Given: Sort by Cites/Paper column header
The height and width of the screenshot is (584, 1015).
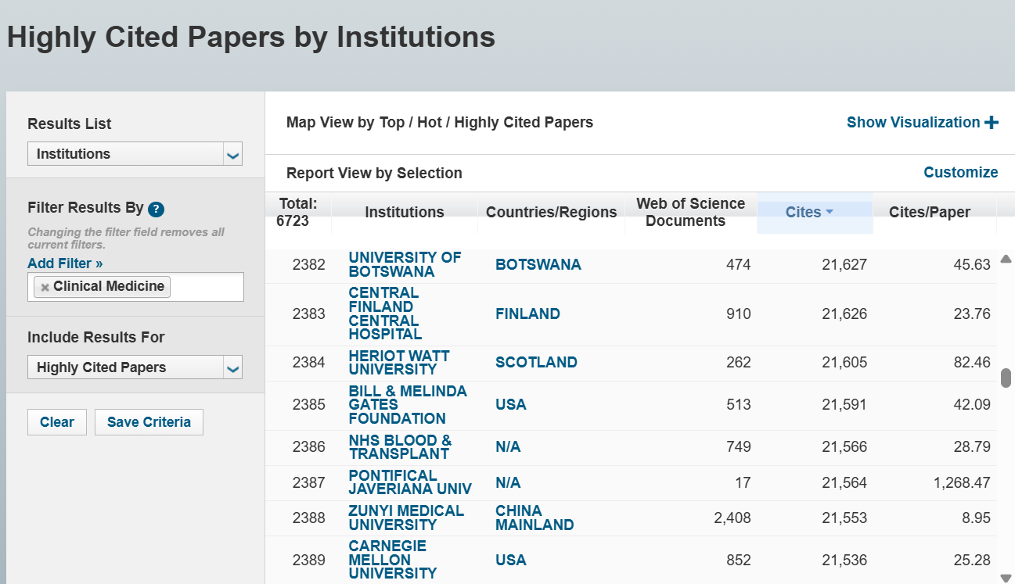Looking at the screenshot, I should pyautogui.click(x=930, y=212).
